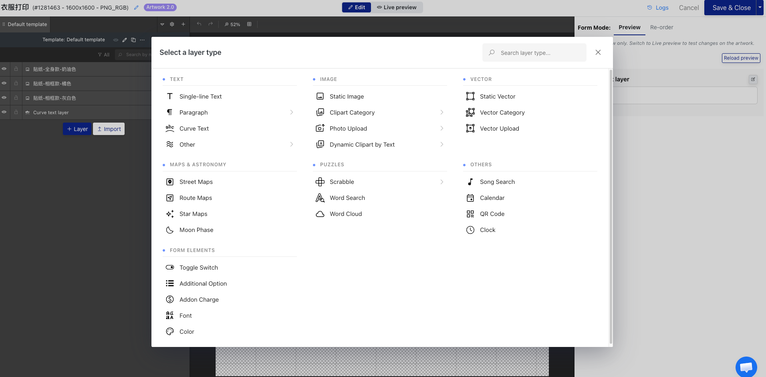Toggle visibility of 贴纸-全身款-奶油色 layer
Image resolution: width=766 pixels, height=377 pixels.
[x=4, y=69]
